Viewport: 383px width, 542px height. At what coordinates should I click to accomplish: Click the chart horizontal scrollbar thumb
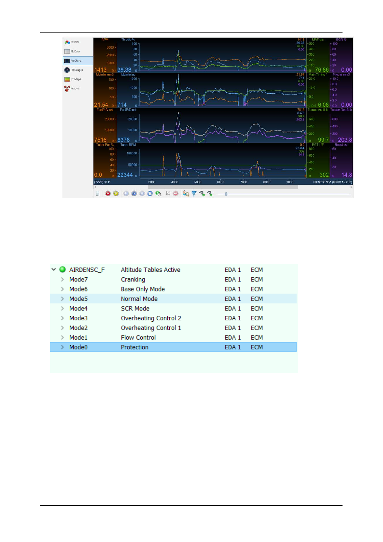223,187
